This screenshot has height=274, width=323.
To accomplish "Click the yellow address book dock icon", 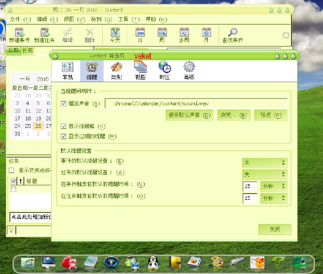I will 175,262.
